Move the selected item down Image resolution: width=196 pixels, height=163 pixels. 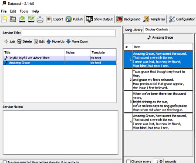tap(77, 42)
